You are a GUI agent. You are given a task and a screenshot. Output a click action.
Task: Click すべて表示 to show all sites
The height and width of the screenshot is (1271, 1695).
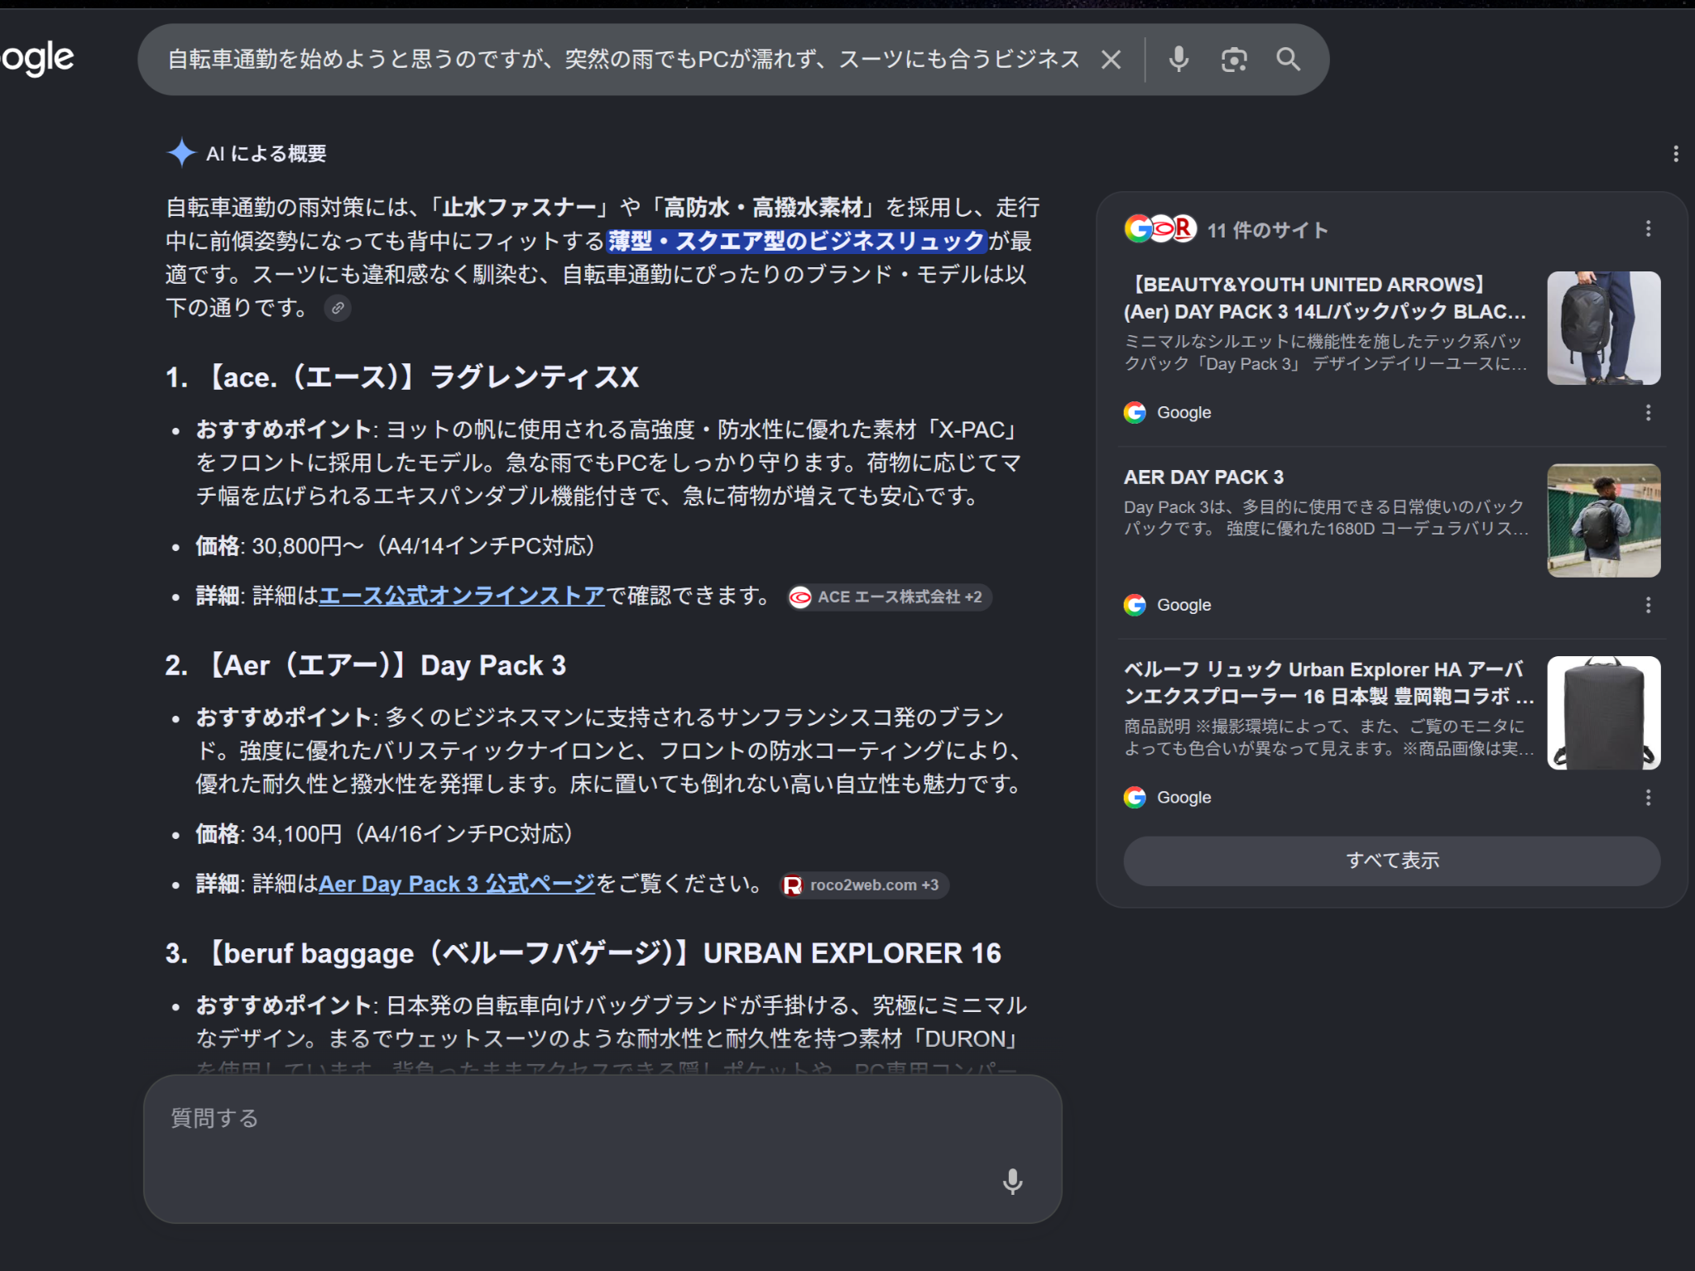coord(1391,861)
